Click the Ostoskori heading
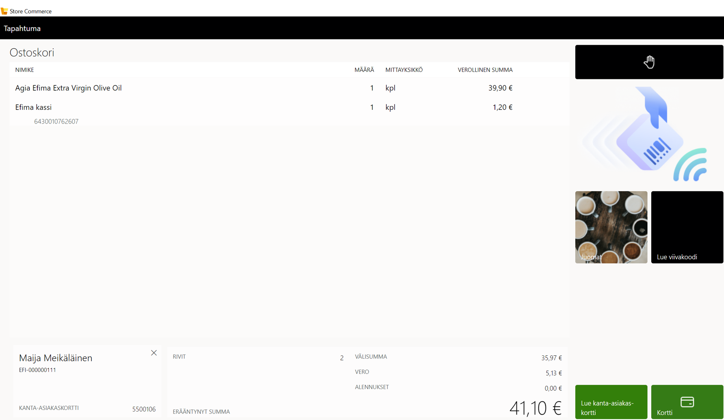Image resolution: width=724 pixels, height=420 pixels. click(x=32, y=52)
